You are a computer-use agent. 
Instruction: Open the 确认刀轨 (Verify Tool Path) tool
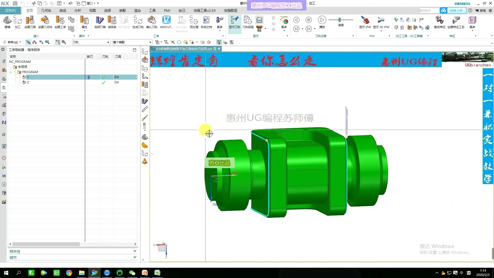pyautogui.click(x=152, y=22)
